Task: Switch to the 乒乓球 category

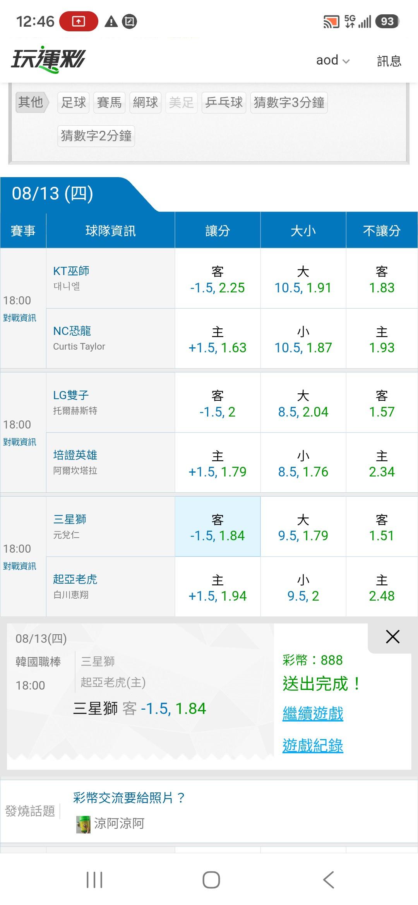Action: [x=224, y=102]
